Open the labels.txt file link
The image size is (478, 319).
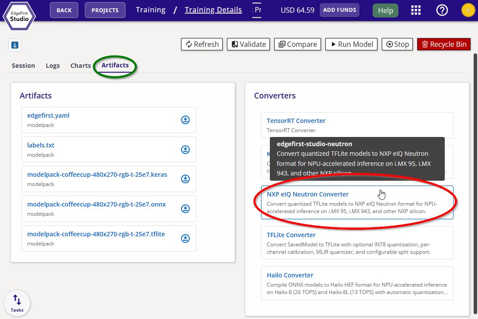click(x=41, y=145)
